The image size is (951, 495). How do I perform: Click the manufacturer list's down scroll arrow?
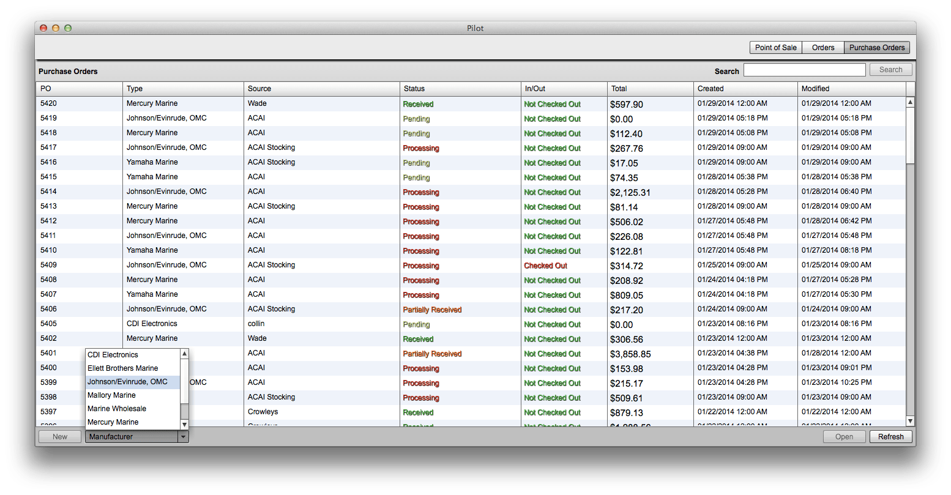tap(184, 424)
